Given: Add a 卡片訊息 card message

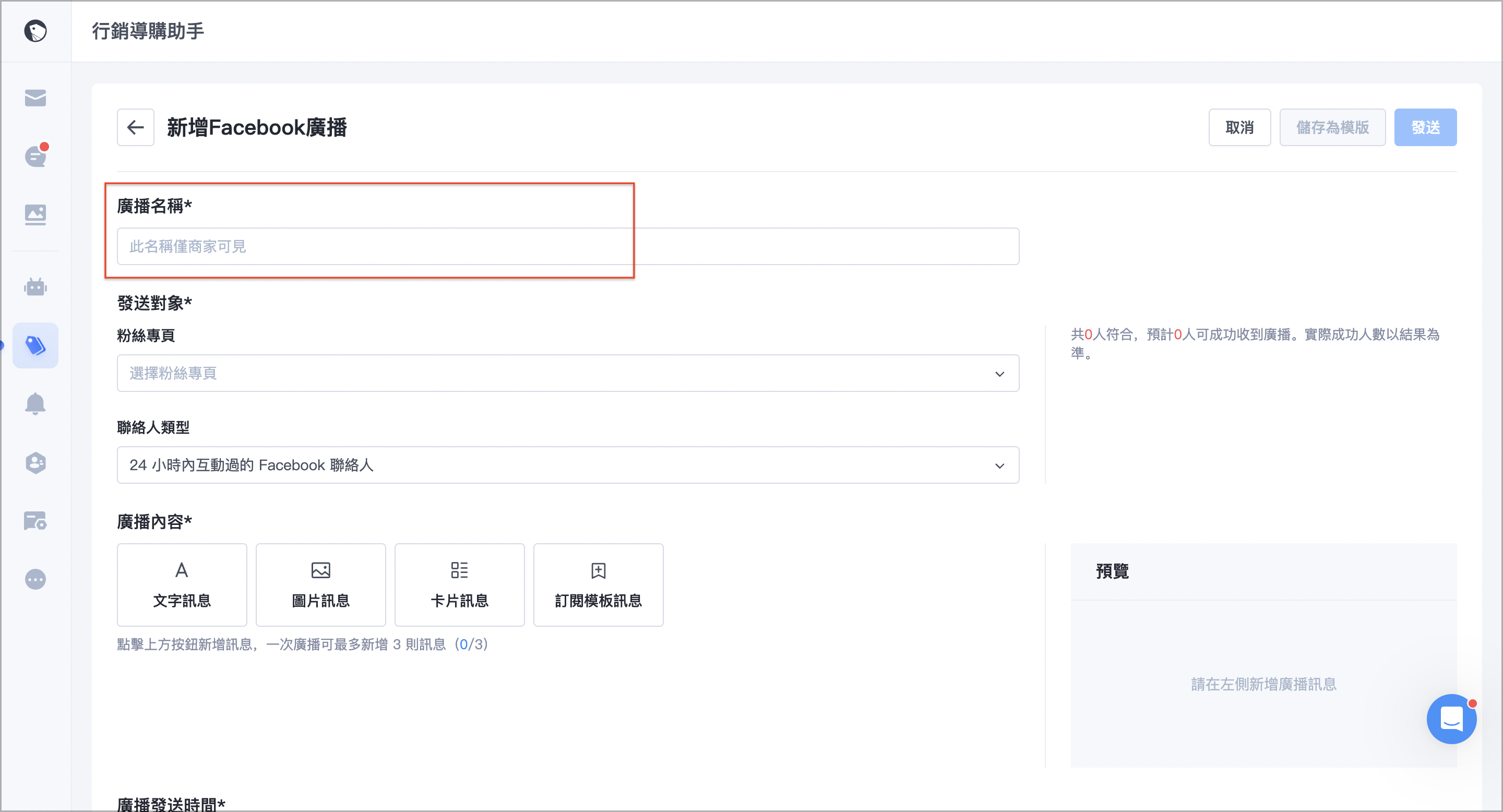Looking at the screenshot, I should pyautogui.click(x=460, y=584).
